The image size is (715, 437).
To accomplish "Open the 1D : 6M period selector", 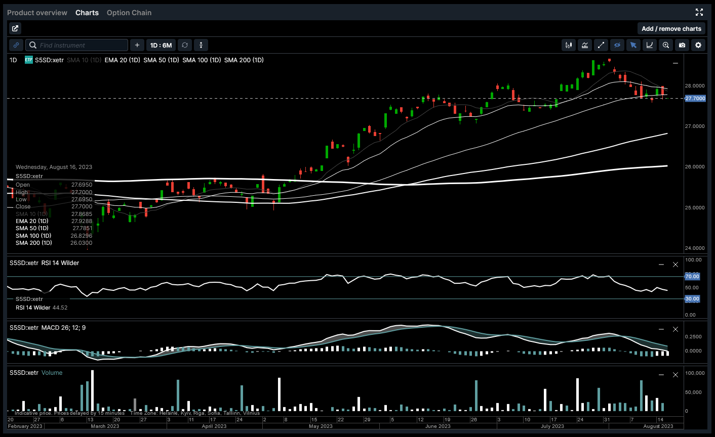I will [x=161, y=45].
